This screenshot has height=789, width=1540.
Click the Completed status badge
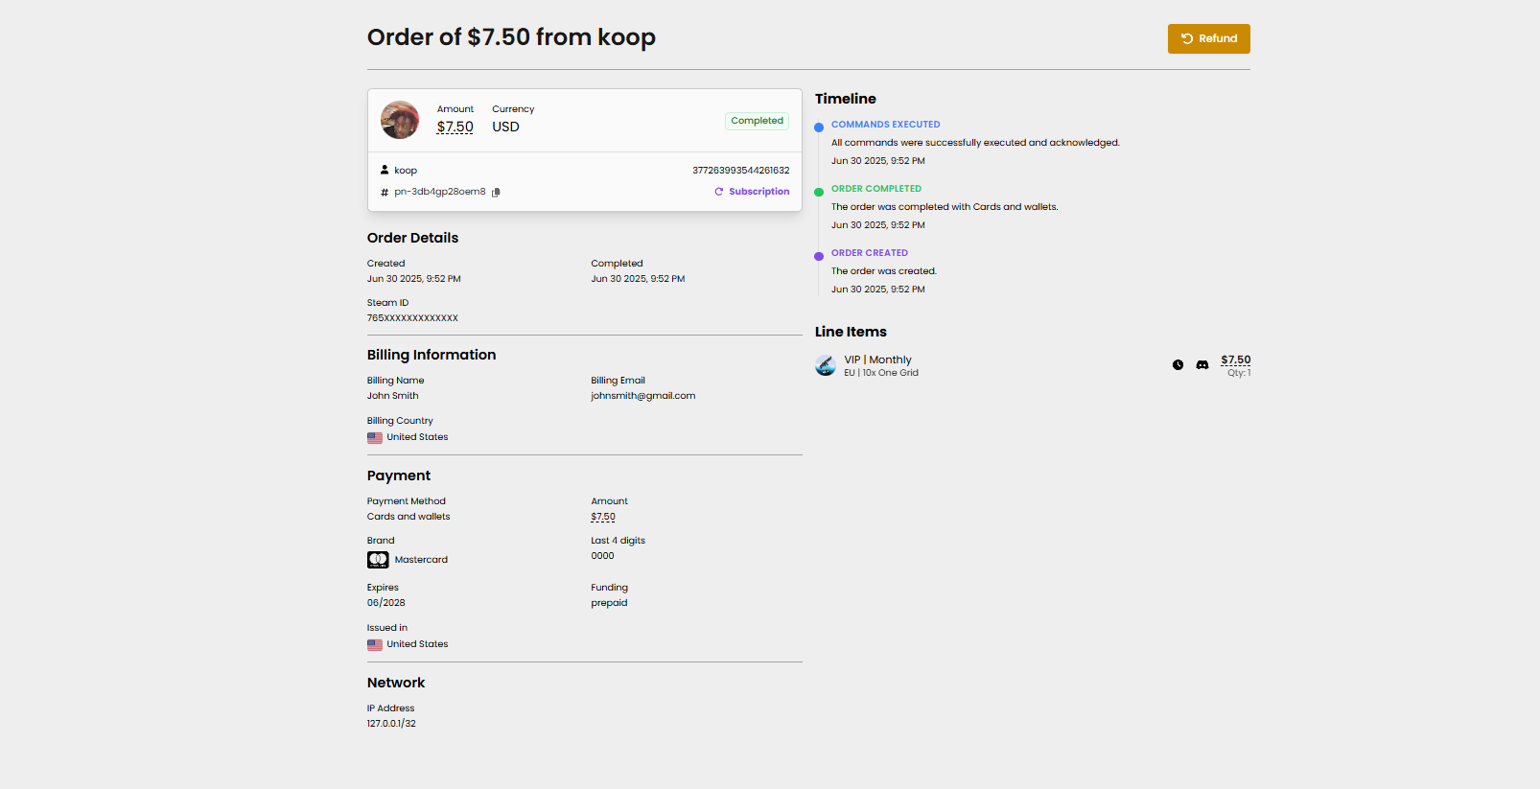[757, 121]
